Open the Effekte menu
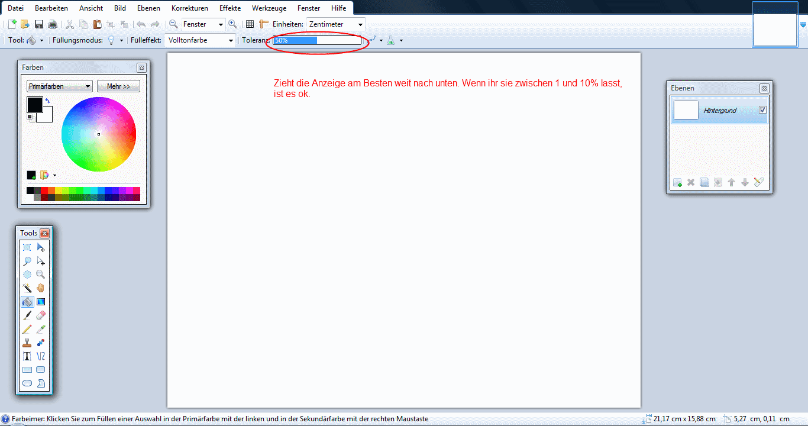 click(x=230, y=8)
